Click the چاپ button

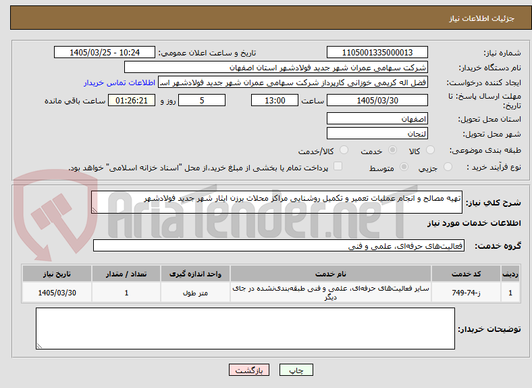click(296, 370)
